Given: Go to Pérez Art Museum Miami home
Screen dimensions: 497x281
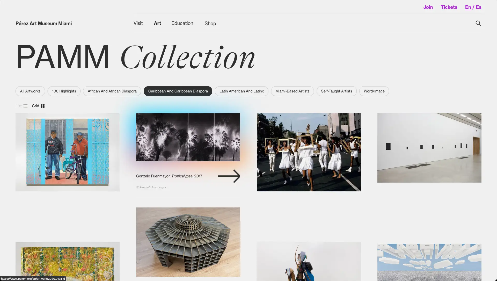Looking at the screenshot, I should [44, 24].
